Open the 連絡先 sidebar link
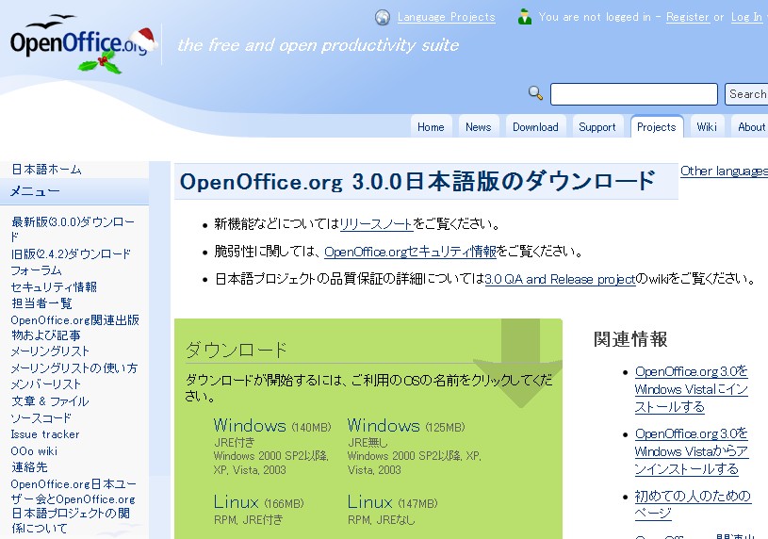The width and height of the screenshot is (768, 539). coord(29,467)
